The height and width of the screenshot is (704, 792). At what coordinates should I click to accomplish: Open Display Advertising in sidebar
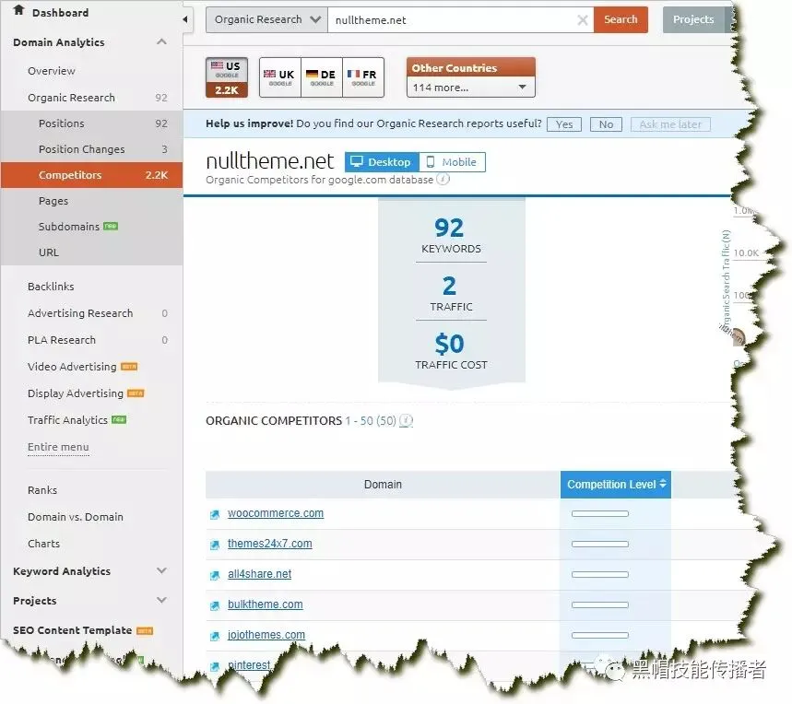(x=76, y=393)
